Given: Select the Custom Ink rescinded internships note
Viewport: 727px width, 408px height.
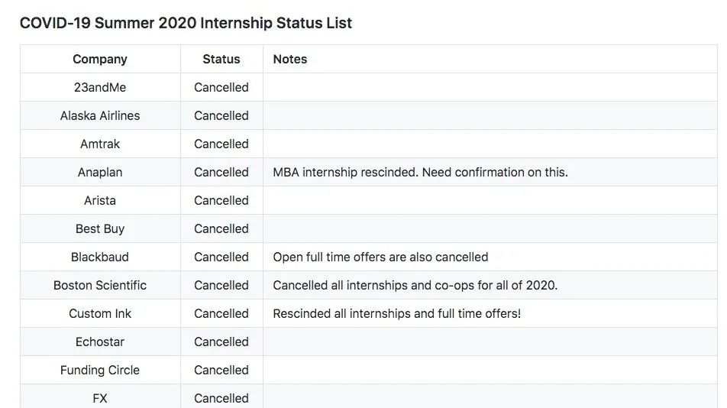Looking at the screenshot, I should [x=396, y=313].
